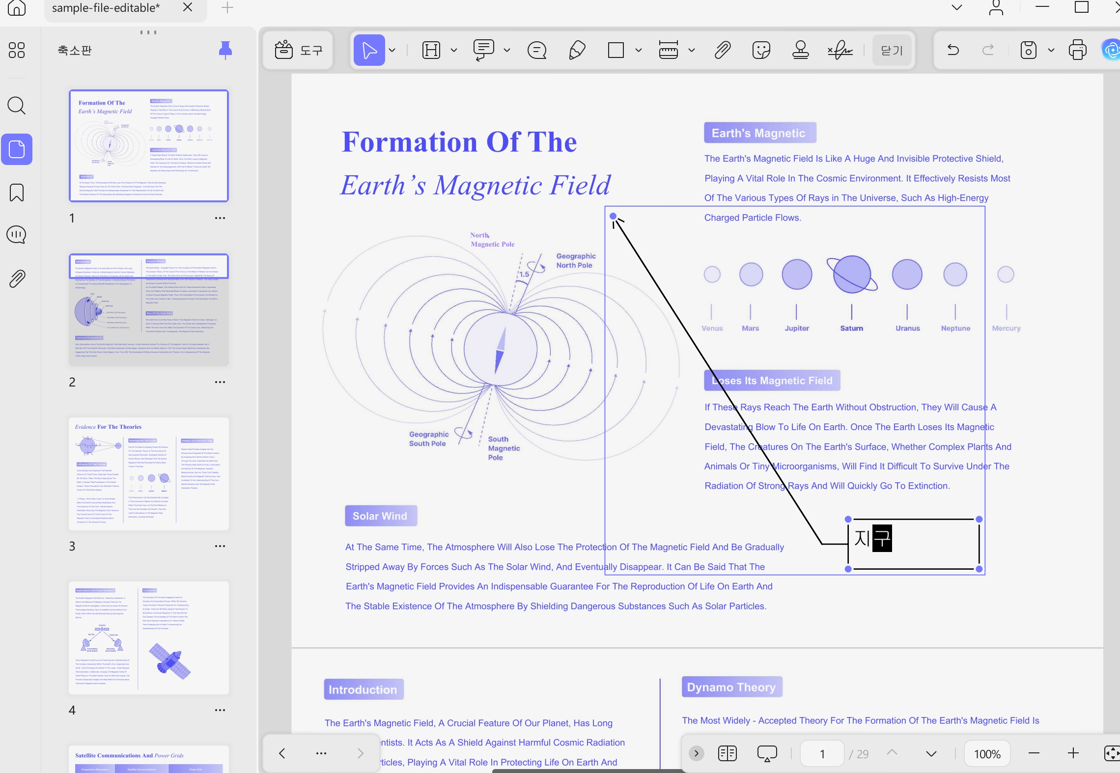Expand the rectangle shape dropdown arrow

coord(639,50)
